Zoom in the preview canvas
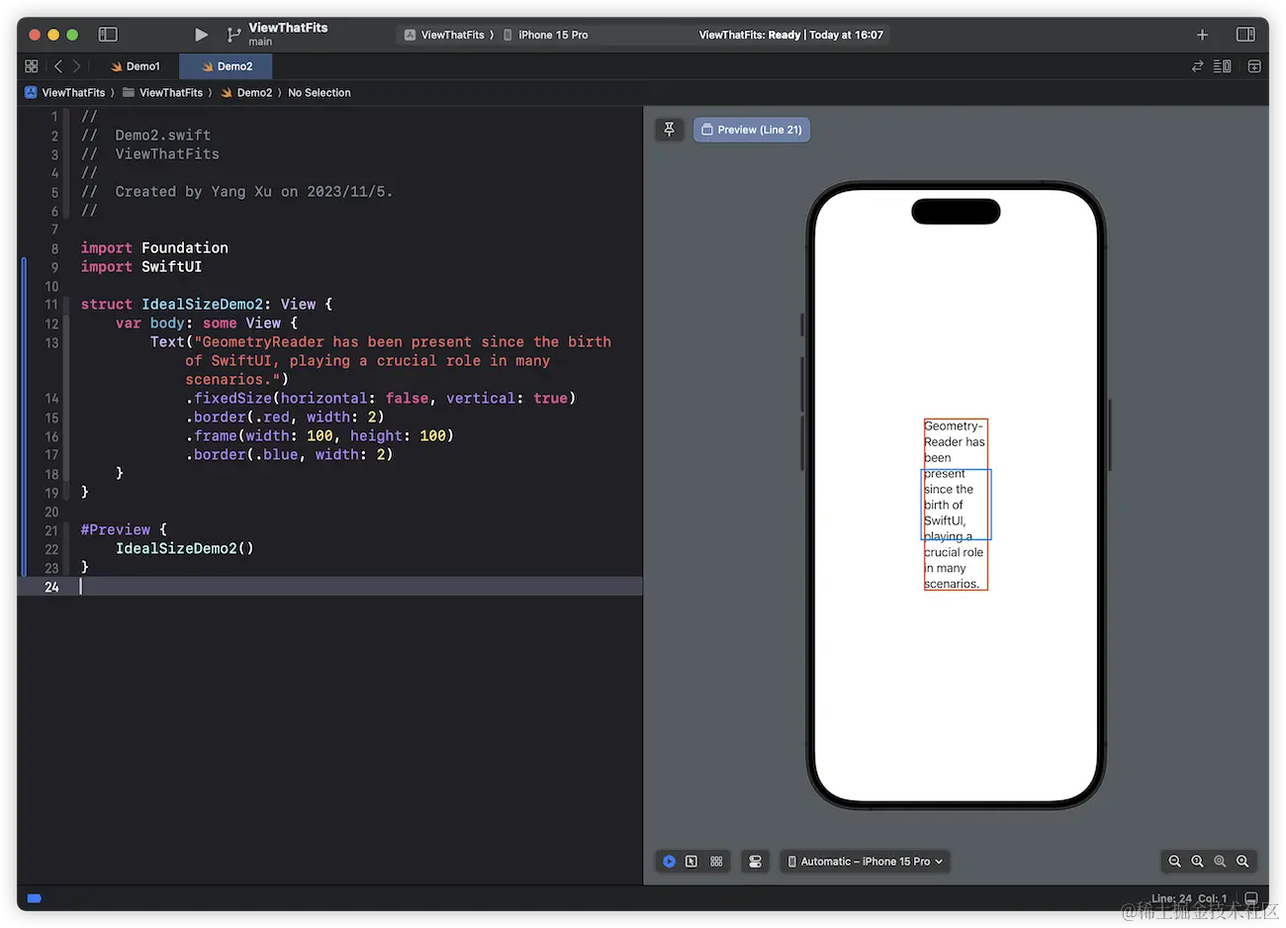The image size is (1286, 928). coord(1242,862)
